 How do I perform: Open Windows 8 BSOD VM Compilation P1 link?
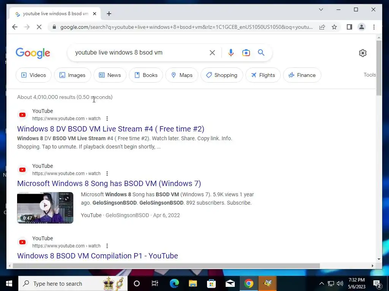(98, 256)
